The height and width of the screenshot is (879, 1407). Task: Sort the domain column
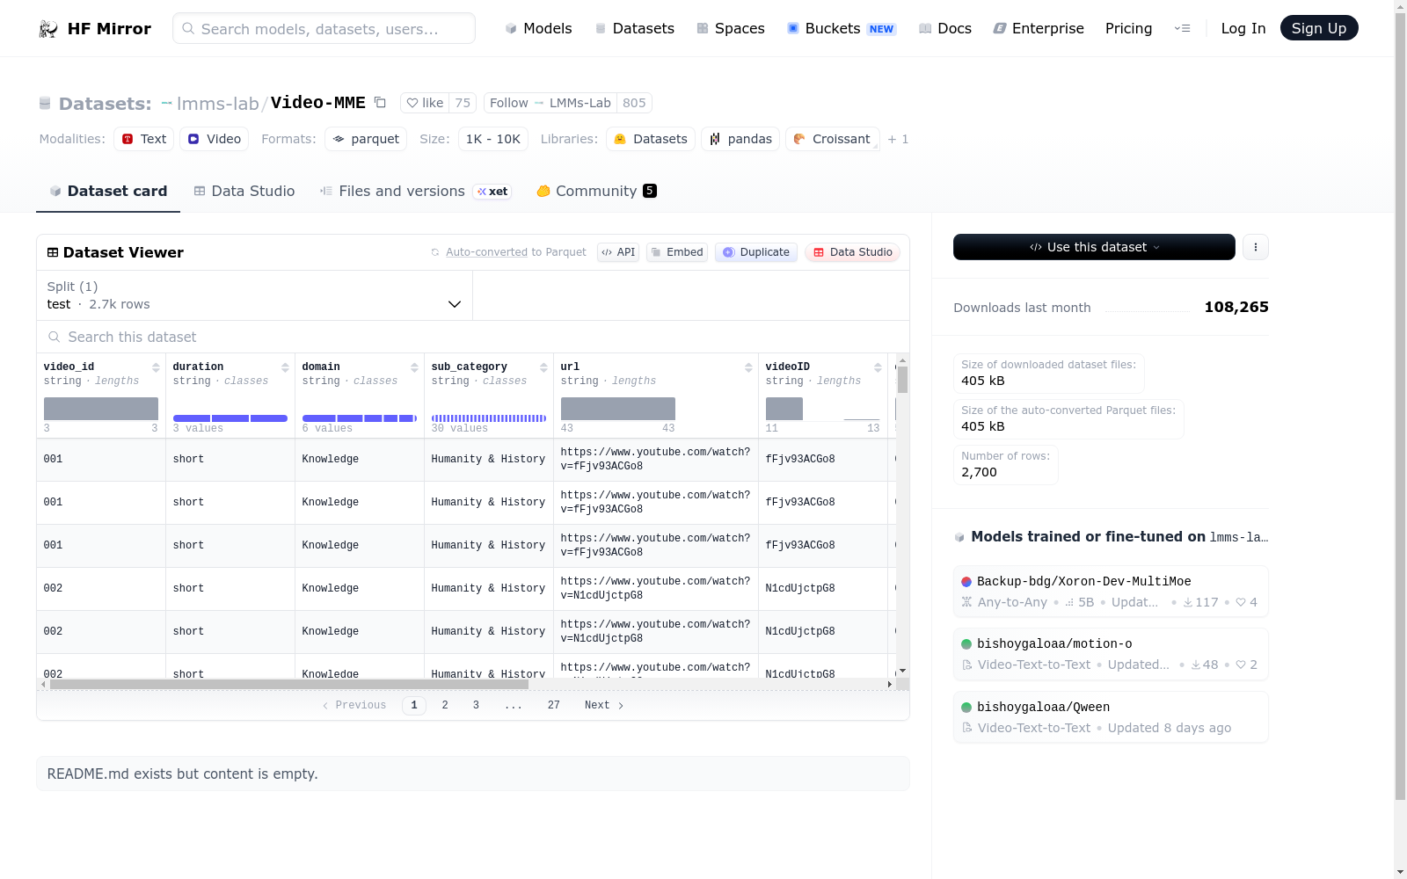pyautogui.click(x=414, y=367)
